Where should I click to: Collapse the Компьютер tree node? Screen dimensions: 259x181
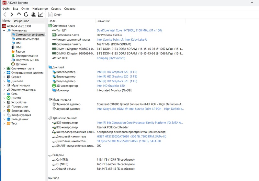4,30
